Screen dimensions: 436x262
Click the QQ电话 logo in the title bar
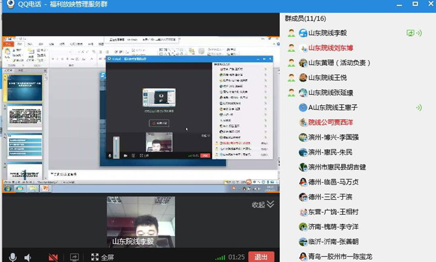8,5
